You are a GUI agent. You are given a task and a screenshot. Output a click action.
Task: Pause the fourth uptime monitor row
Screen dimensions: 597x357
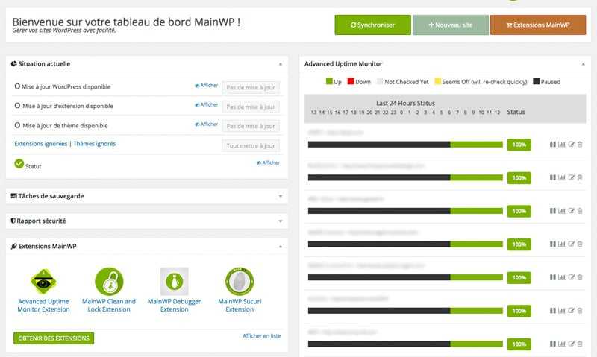(553, 244)
